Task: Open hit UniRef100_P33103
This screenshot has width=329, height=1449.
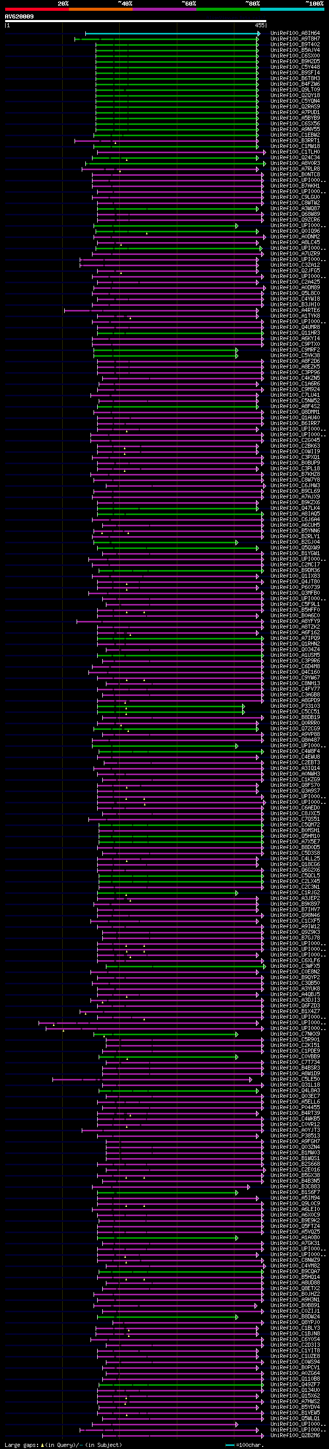Action: 295,706
